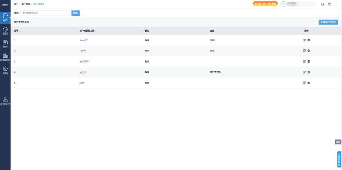This screenshot has height=170, width=342.
Task: Delete the lsjt001 admin in row 5
Action: tap(308, 83)
